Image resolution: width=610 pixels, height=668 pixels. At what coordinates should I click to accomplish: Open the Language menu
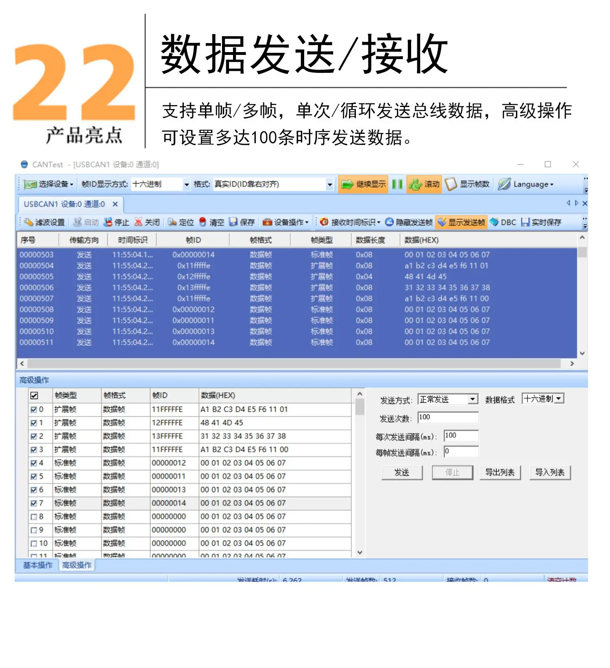click(526, 184)
